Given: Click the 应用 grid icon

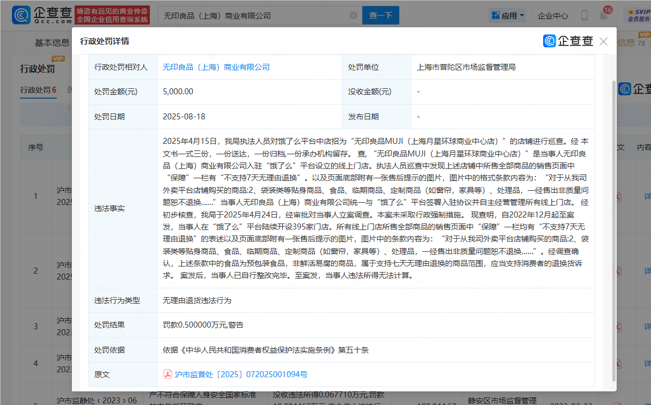Looking at the screenshot, I should click(x=496, y=15).
